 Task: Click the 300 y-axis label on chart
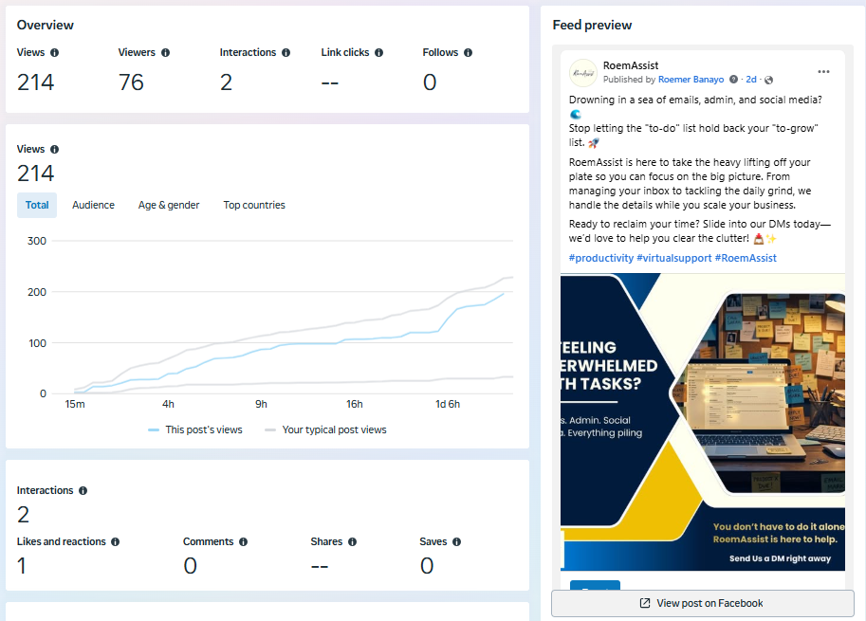tap(37, 241)
